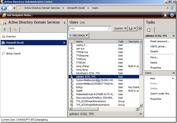Click vertical scrollbar down arrow
Image resolution: width=177 pixels, height=123 pixels.
(141, 105)
